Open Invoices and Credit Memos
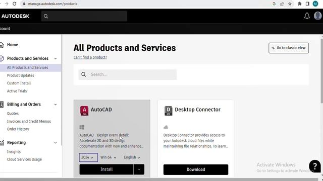323x181 pixels. (29, 121)
